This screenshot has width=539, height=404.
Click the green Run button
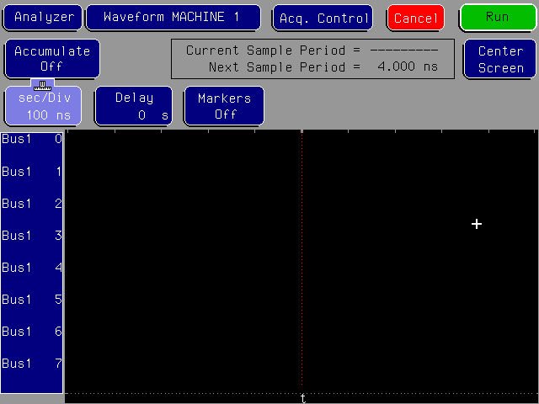coord(497,17)
